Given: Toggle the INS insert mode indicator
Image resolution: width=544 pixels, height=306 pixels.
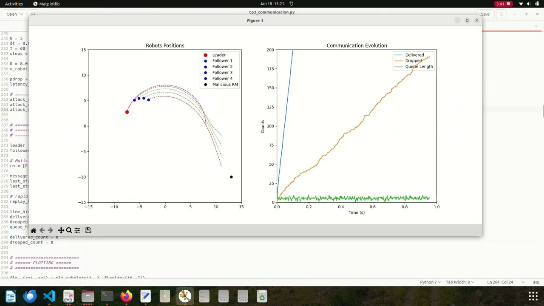Looking at the screenshot, I should click(536, 282).
